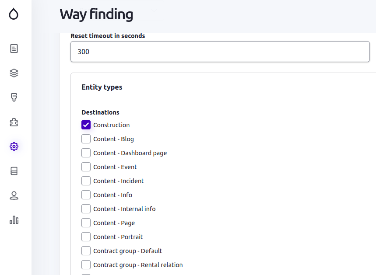Image resolution: width=376 pixels, height=275 pixels.
Task: Check the Content - Portrait box
Action: 86,237
